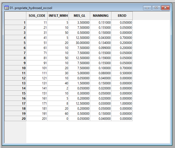The image size is (175, 148).
Task: Click the top-left corner select-all cell
Action: [x=15, y=16]
